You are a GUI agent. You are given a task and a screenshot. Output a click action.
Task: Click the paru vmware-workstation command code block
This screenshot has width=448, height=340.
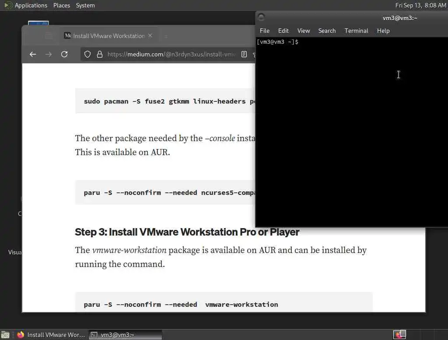[224, 302]
